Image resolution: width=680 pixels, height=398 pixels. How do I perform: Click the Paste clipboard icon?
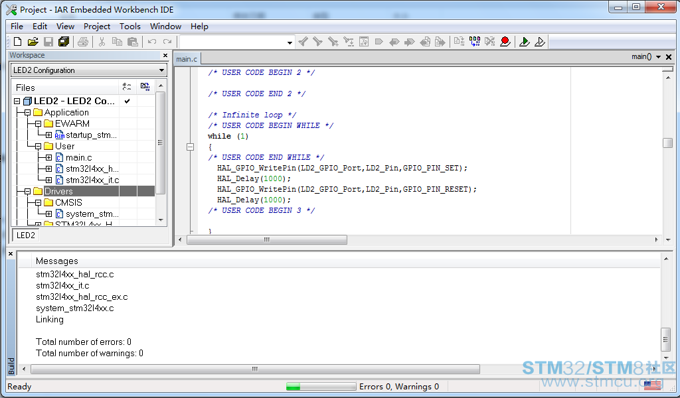tap(133, 42)
